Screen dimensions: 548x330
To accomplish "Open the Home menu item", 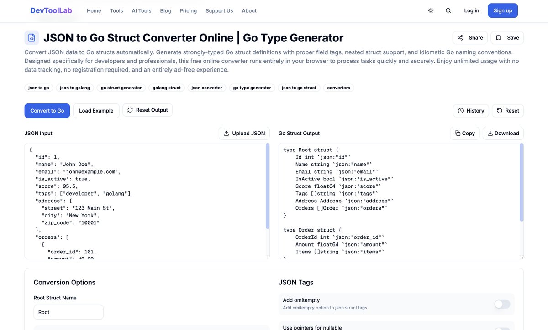I will click(x=94, y=10).
